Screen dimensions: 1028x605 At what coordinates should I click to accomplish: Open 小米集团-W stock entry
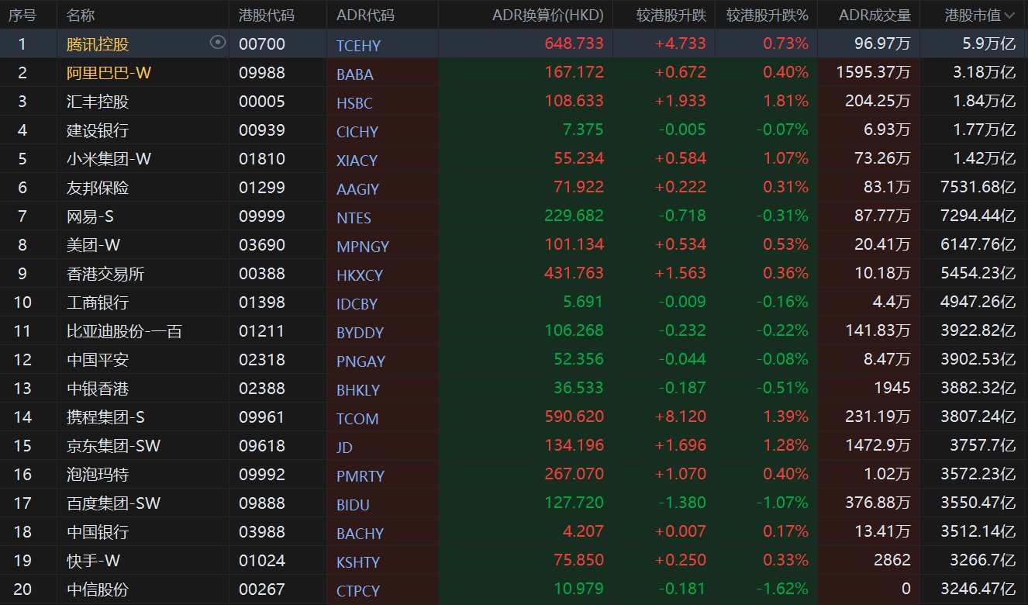(109, 159)
